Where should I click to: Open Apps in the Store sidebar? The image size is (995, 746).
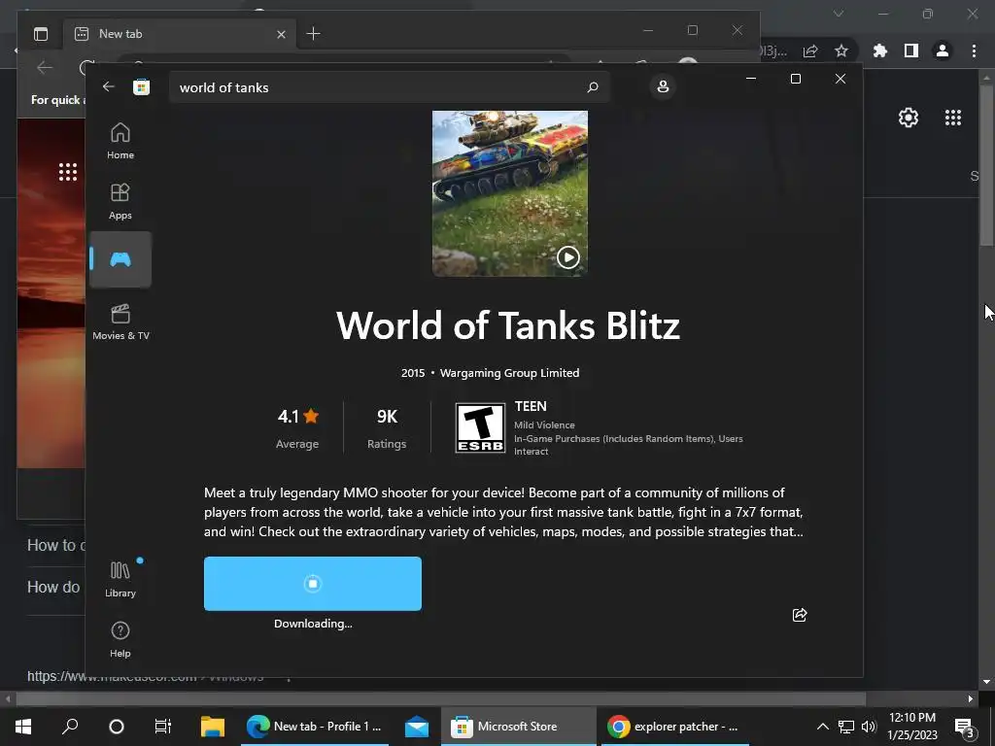click(x=120, y=201)
